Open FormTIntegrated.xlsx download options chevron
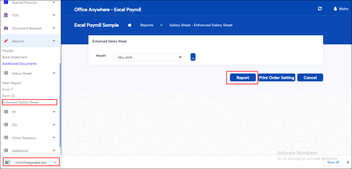The width and height of the screenshot is (352, 169). click(x=55, y=163)
